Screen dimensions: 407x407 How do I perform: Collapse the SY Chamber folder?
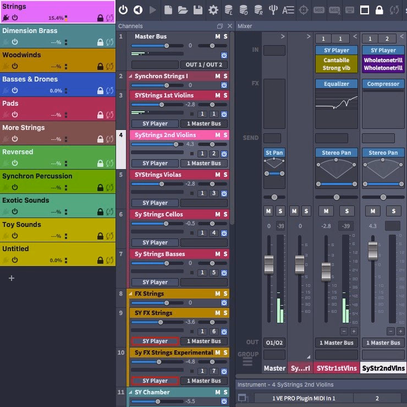tap(130, 392)
